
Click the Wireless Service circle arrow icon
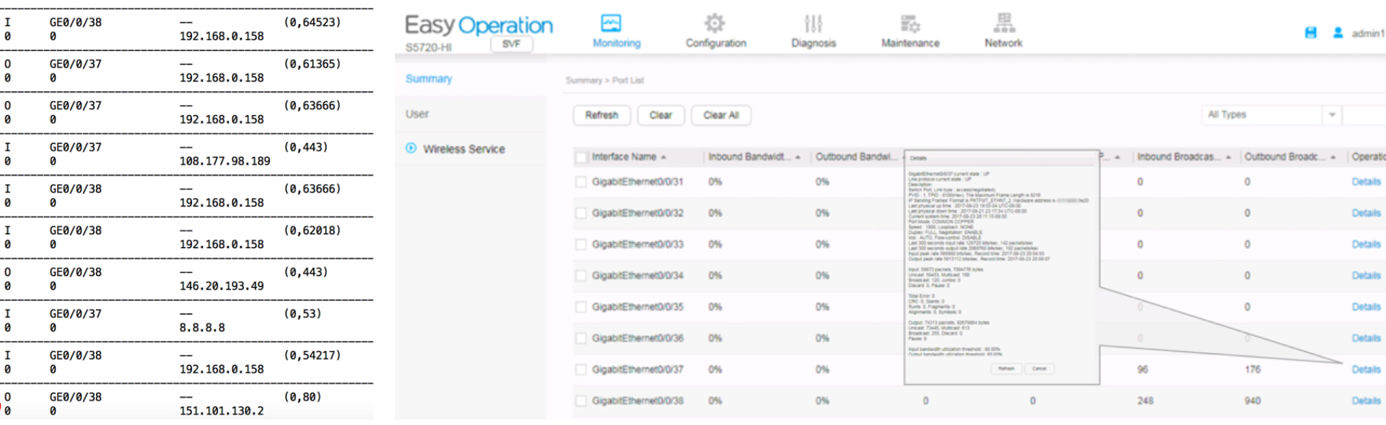pos(411,148)
